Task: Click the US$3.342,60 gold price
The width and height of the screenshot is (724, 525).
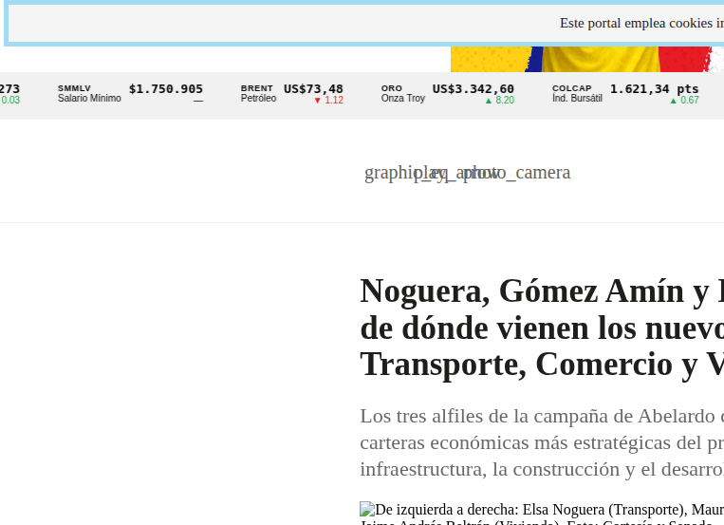Action: coord(473,88)
